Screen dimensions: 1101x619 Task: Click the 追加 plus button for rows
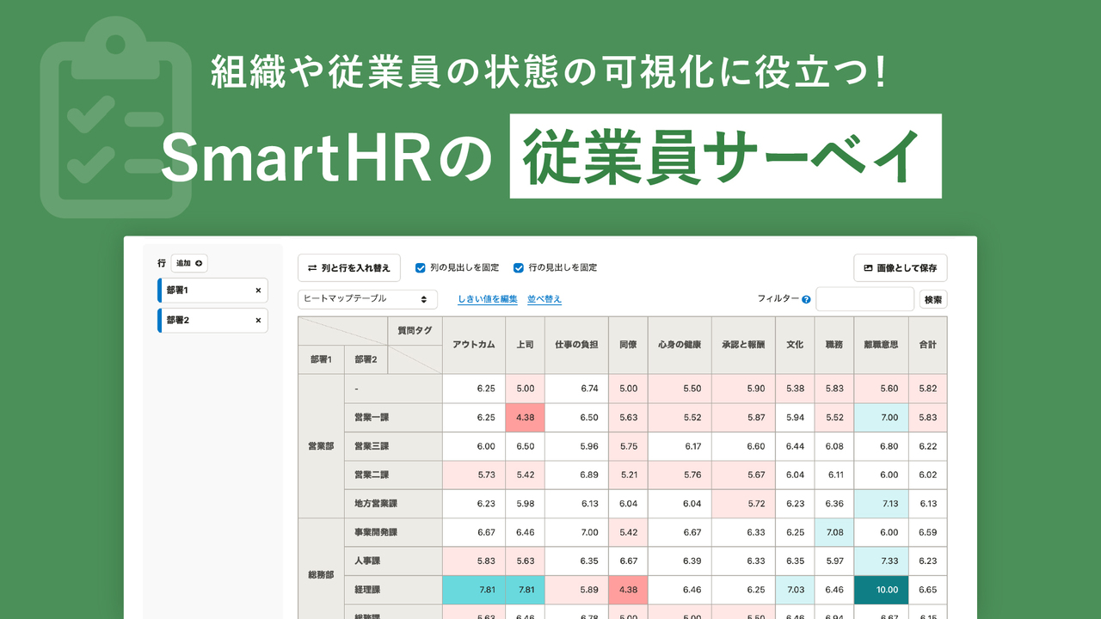[189, 263]
